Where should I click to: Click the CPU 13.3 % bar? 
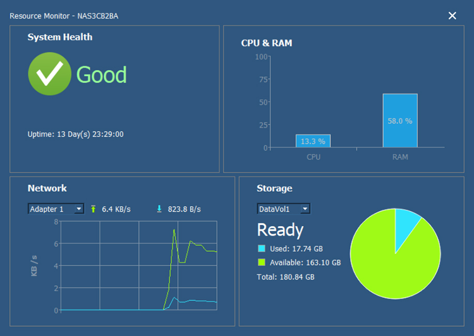point(313,141)
